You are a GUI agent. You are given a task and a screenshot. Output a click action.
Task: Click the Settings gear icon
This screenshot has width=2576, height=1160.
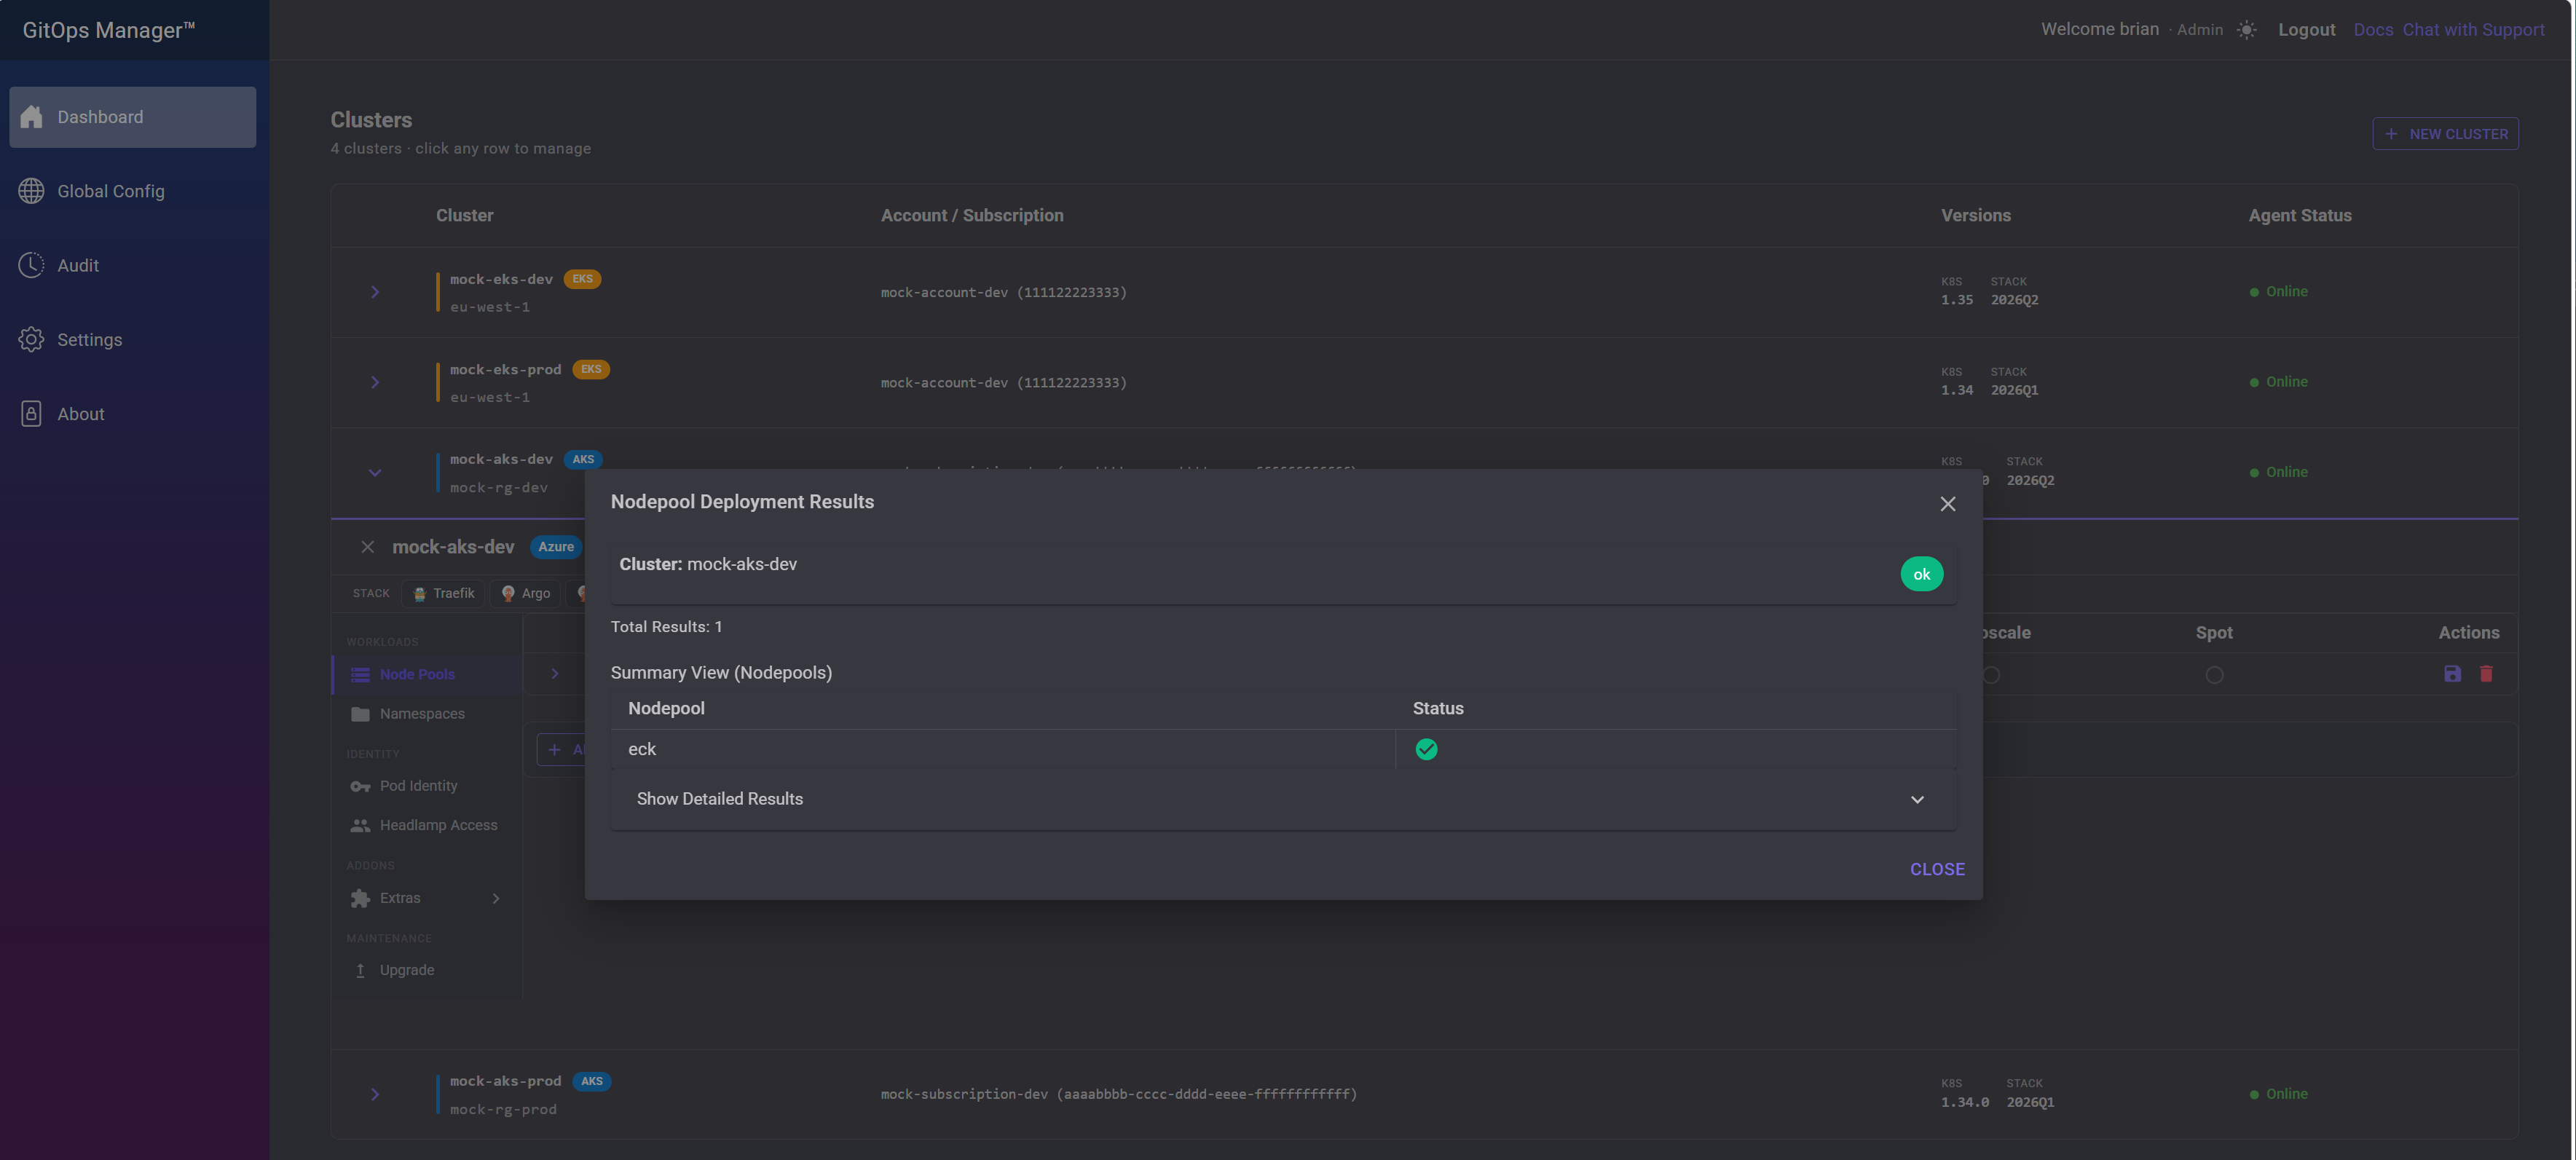31,340
